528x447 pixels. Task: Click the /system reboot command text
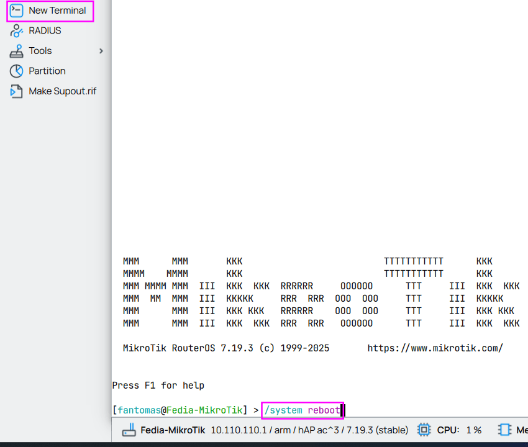pyautogui.click(x=302, y=410)
